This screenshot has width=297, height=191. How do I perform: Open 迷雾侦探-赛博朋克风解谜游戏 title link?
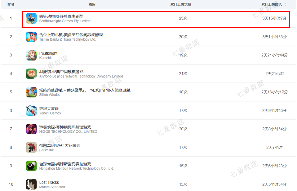point(65,127)
